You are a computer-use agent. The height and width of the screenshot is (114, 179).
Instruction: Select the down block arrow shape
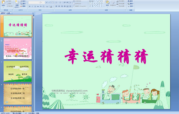(x=102, y=4)
